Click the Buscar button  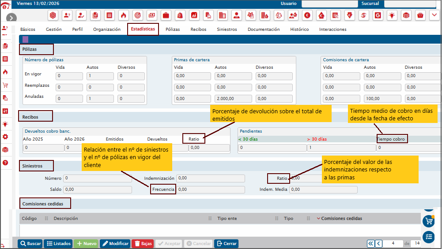pos(30,244)
